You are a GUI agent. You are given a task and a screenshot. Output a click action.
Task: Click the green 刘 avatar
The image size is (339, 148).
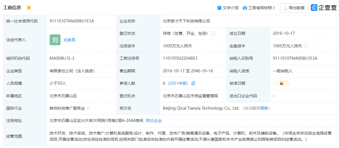[55, 40]
